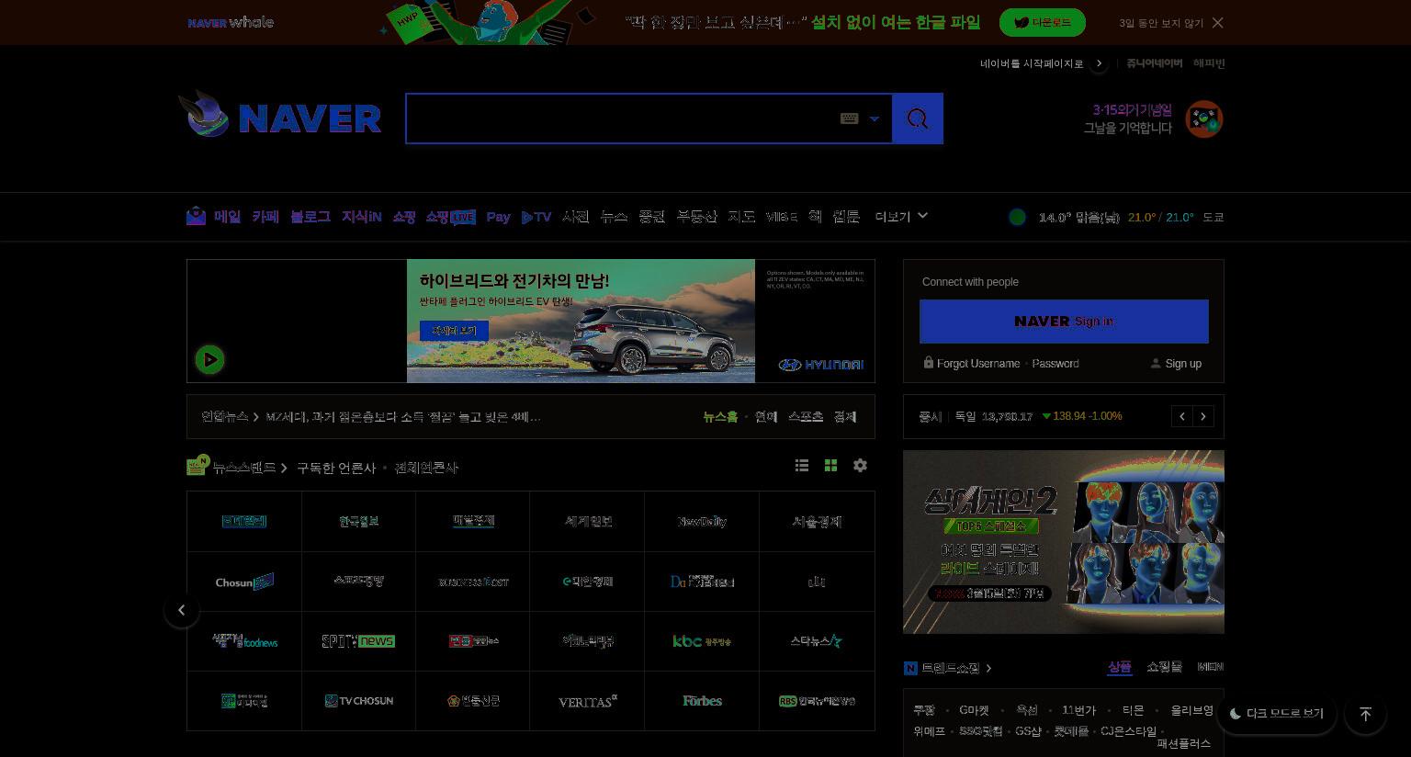Click the arrow next to 네이버를 시작페이지로

[x=1099, y=63]
